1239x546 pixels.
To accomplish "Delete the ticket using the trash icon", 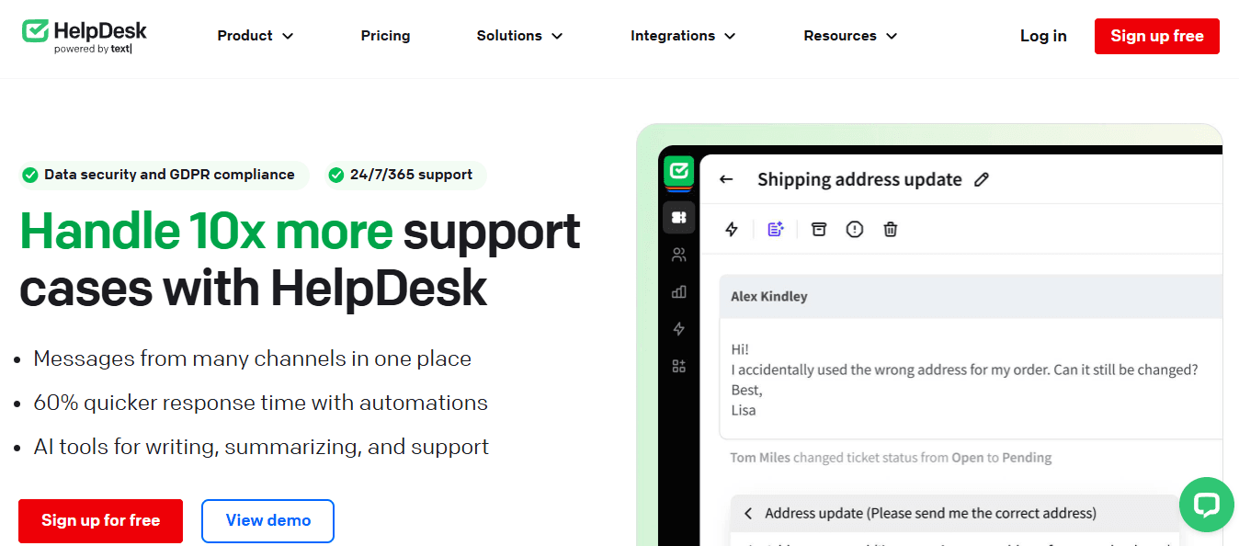I will click(890, 229).
